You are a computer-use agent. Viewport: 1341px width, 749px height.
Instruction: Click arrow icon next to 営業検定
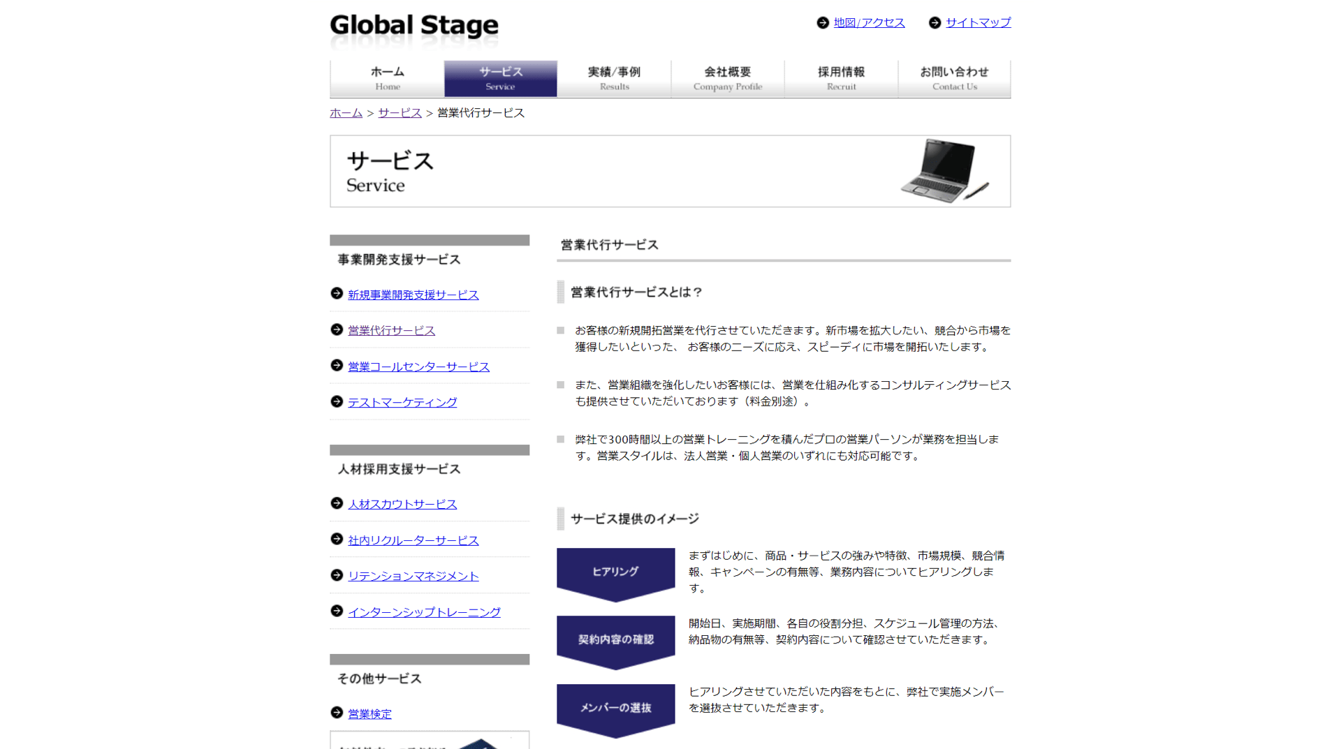point(337,713)
